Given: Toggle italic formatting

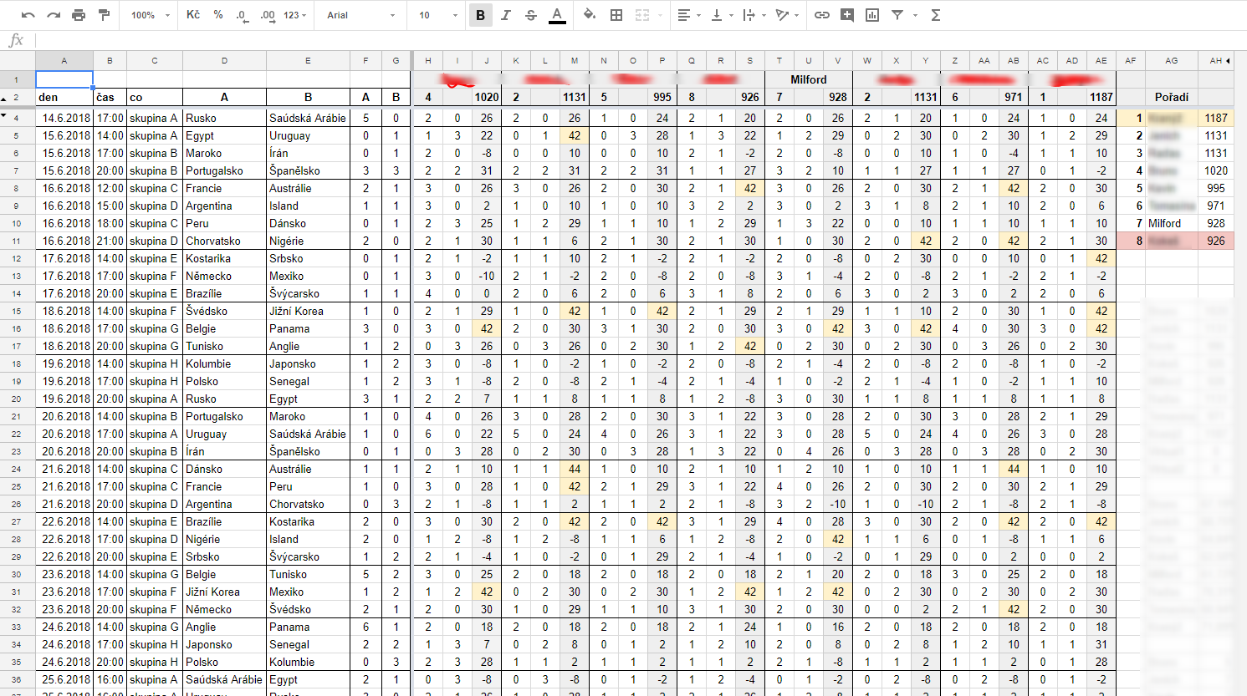Looking at the screenshot, I should click(506, 15).
